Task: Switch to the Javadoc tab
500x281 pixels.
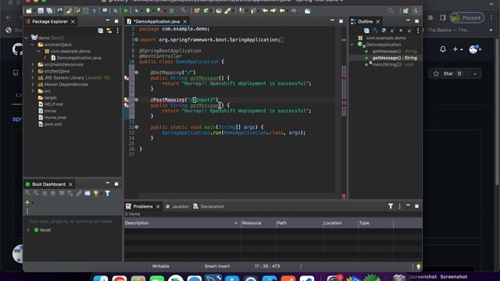Action: pyautogui.click(x=177, y=206)
